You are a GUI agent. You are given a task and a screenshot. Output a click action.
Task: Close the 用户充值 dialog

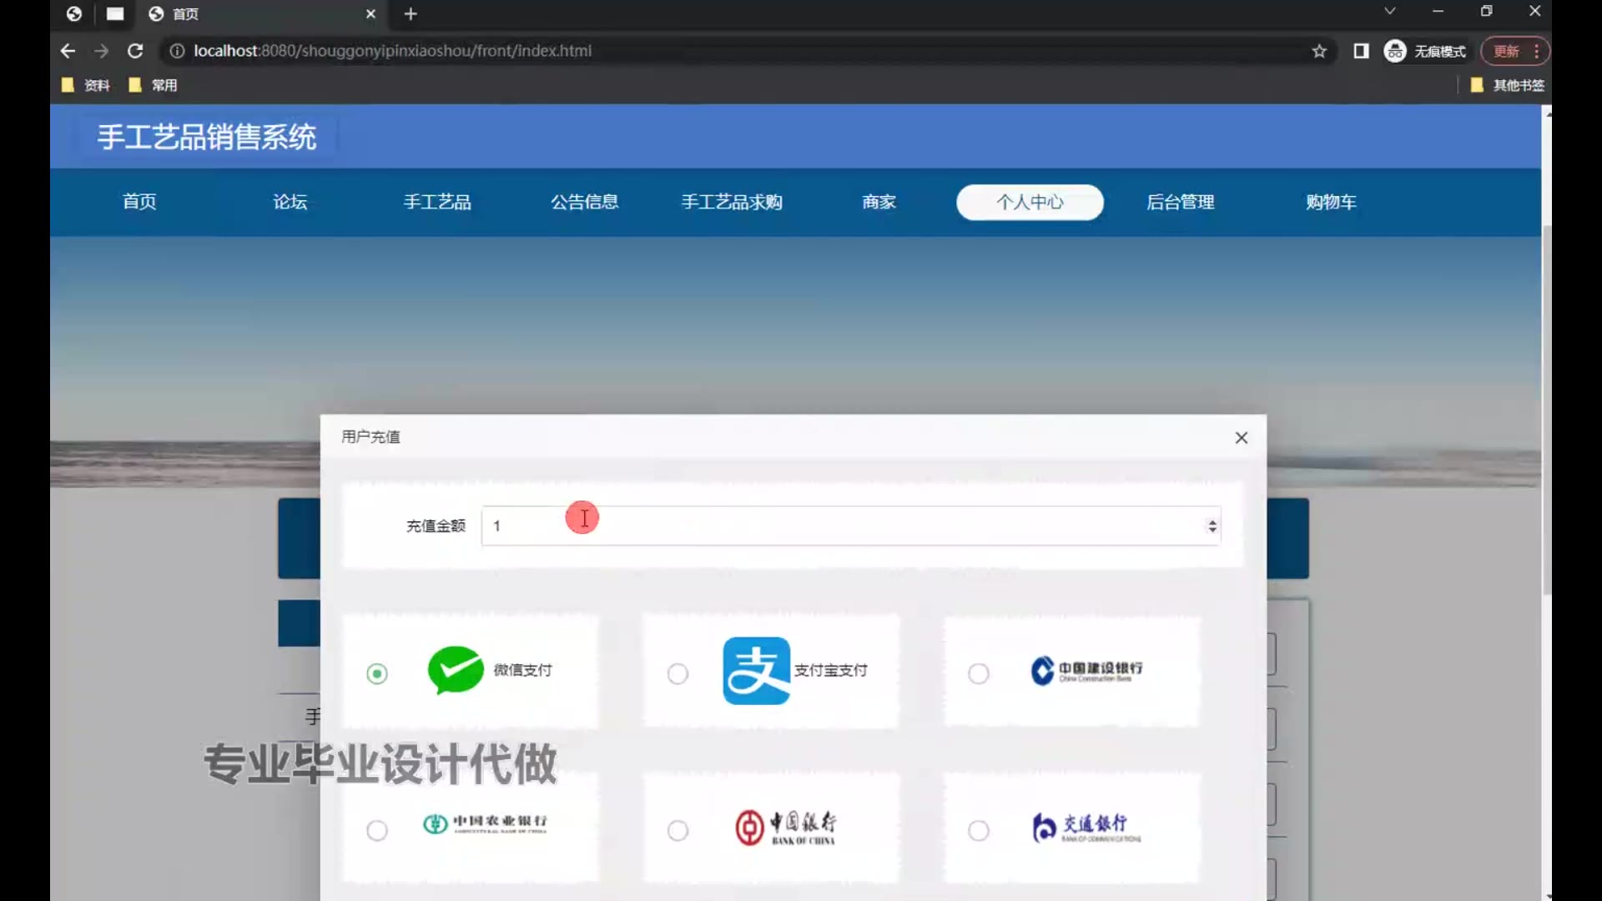pyautogui.click(x=1242, y=438)
